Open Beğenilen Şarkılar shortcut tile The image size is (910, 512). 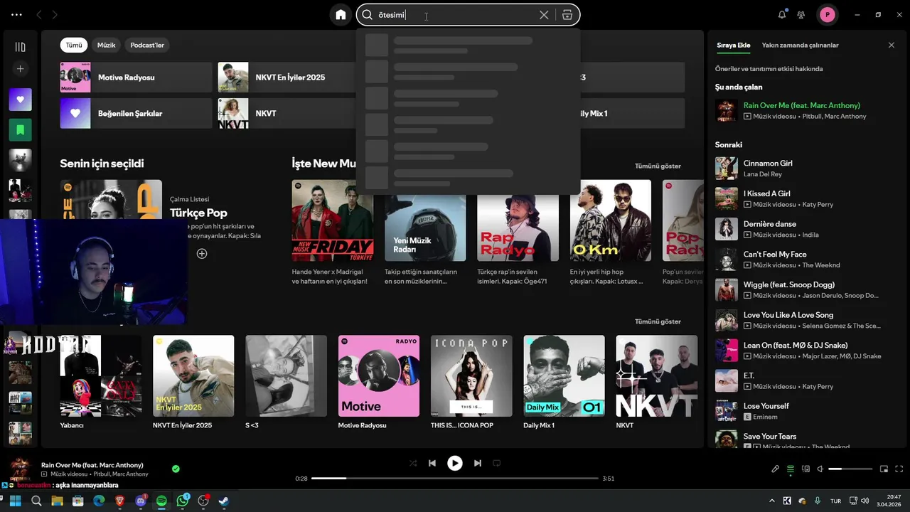[136, 113]
